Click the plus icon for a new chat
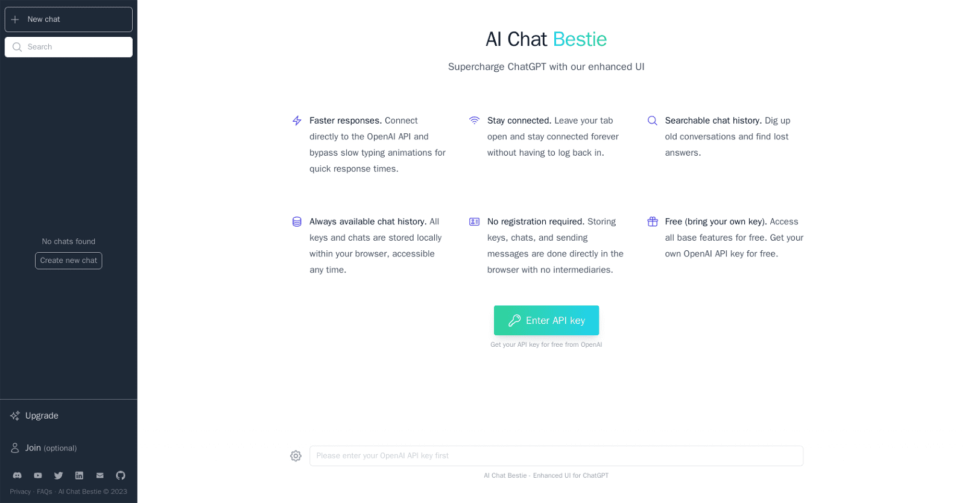The width and height of the screenshot is (965, 503). [x=15, y=19]
